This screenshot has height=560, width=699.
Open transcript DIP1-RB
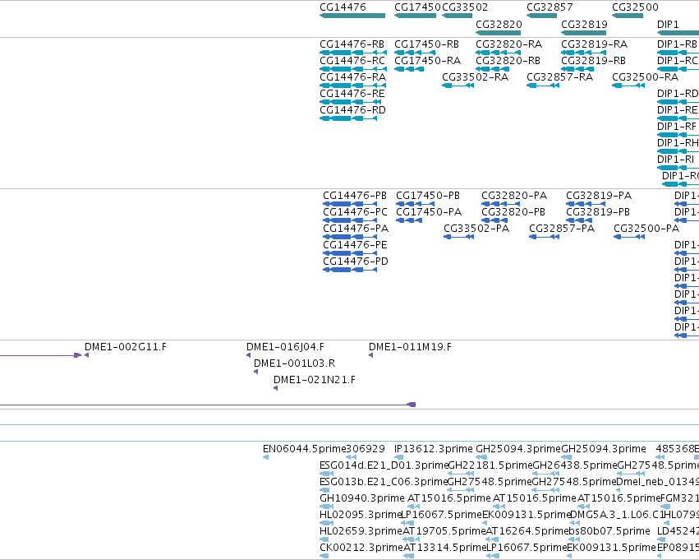(678, 53)
